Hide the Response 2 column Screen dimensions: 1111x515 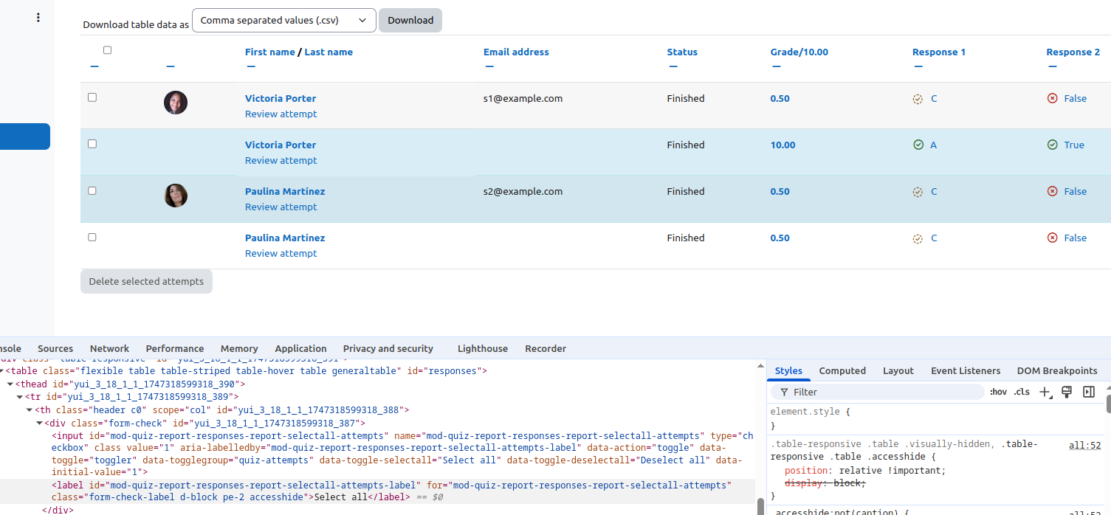pos(1052,66)
